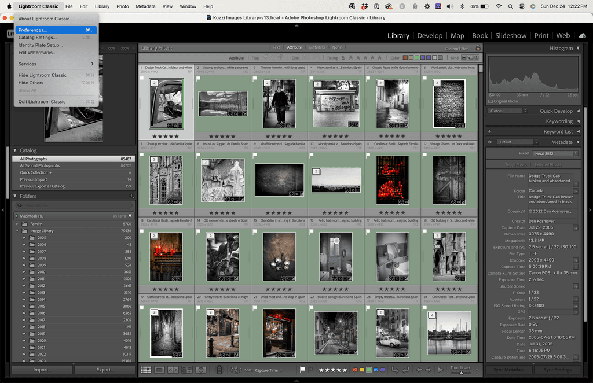Apply green color label in the toolbar
593x383 pixels.
click(369, 370)
